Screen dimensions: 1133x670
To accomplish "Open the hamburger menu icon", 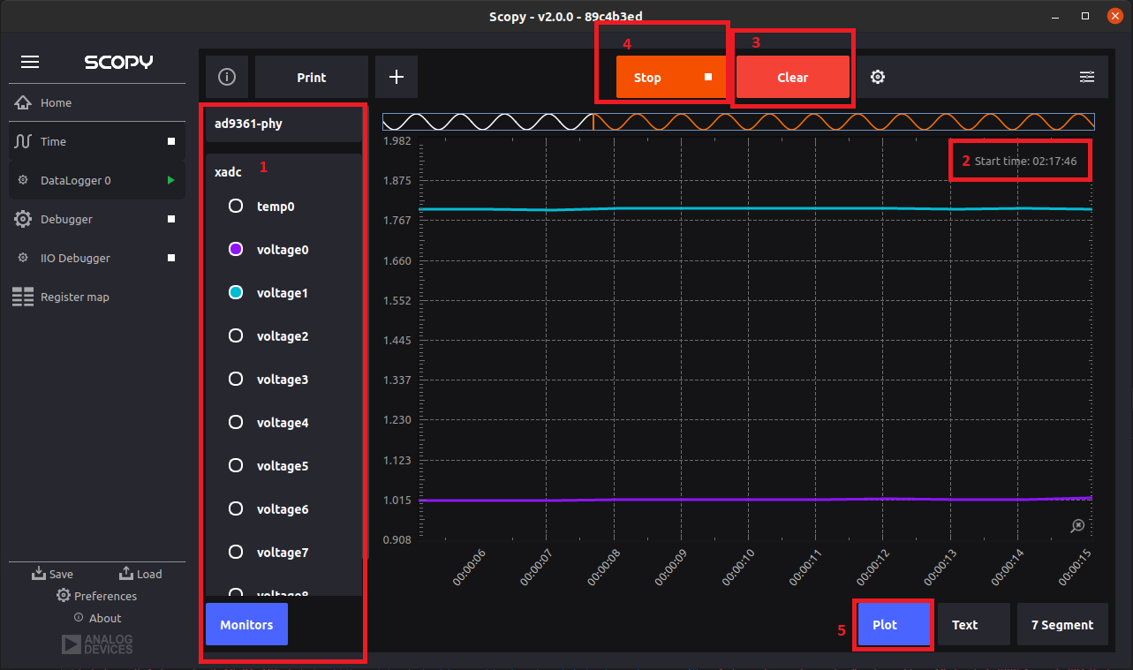I will click(30, 62).
